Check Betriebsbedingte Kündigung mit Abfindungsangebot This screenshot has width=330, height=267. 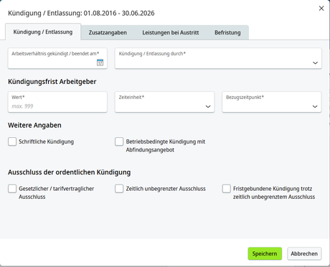(119, 141)
